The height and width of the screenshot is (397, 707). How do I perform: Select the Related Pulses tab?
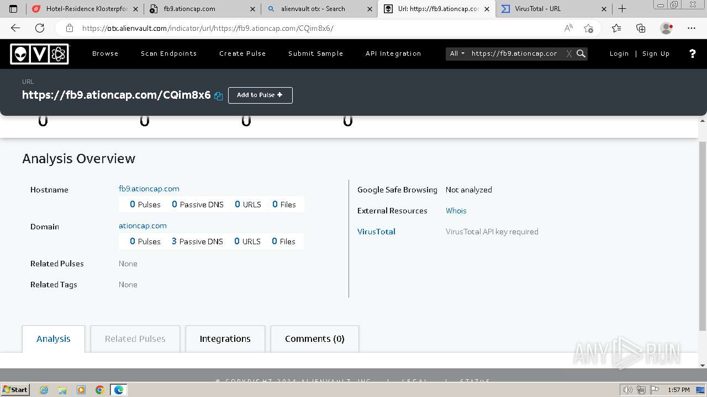pos(135,339)
